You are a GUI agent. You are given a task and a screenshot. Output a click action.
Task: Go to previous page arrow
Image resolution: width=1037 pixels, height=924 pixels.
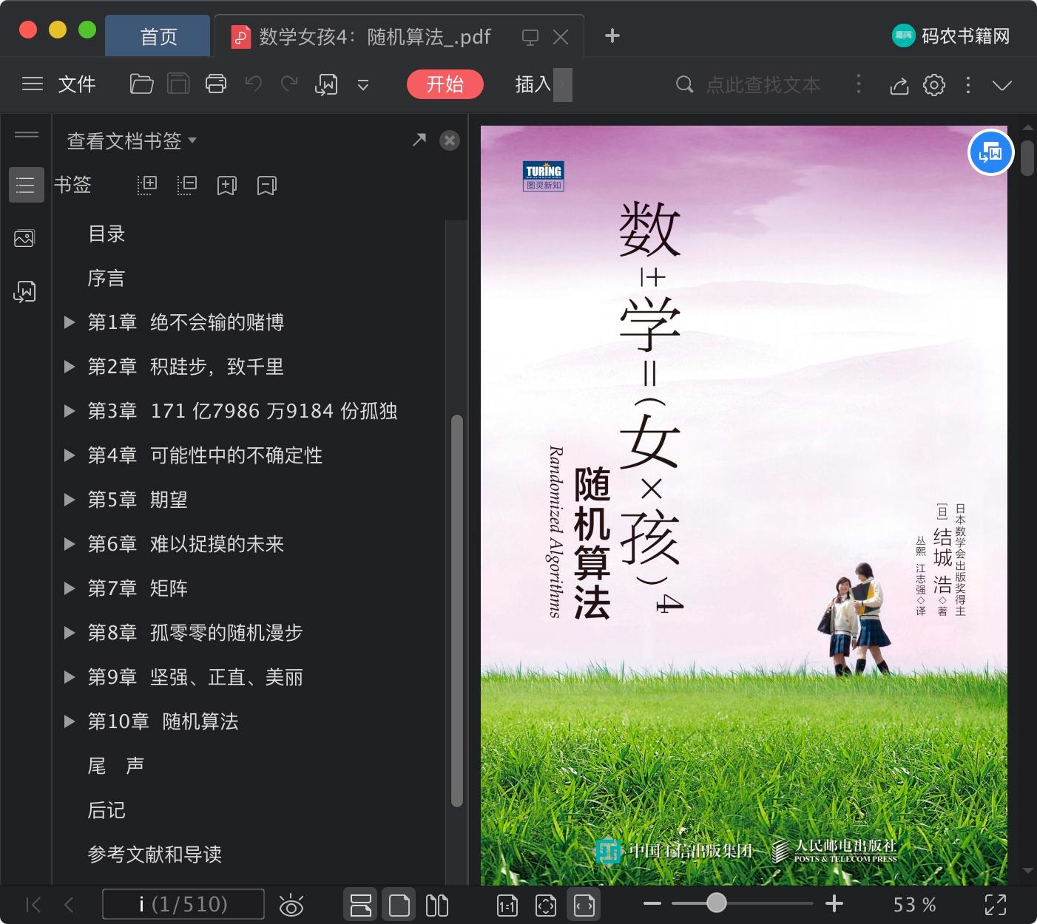(x=69, y=904)
